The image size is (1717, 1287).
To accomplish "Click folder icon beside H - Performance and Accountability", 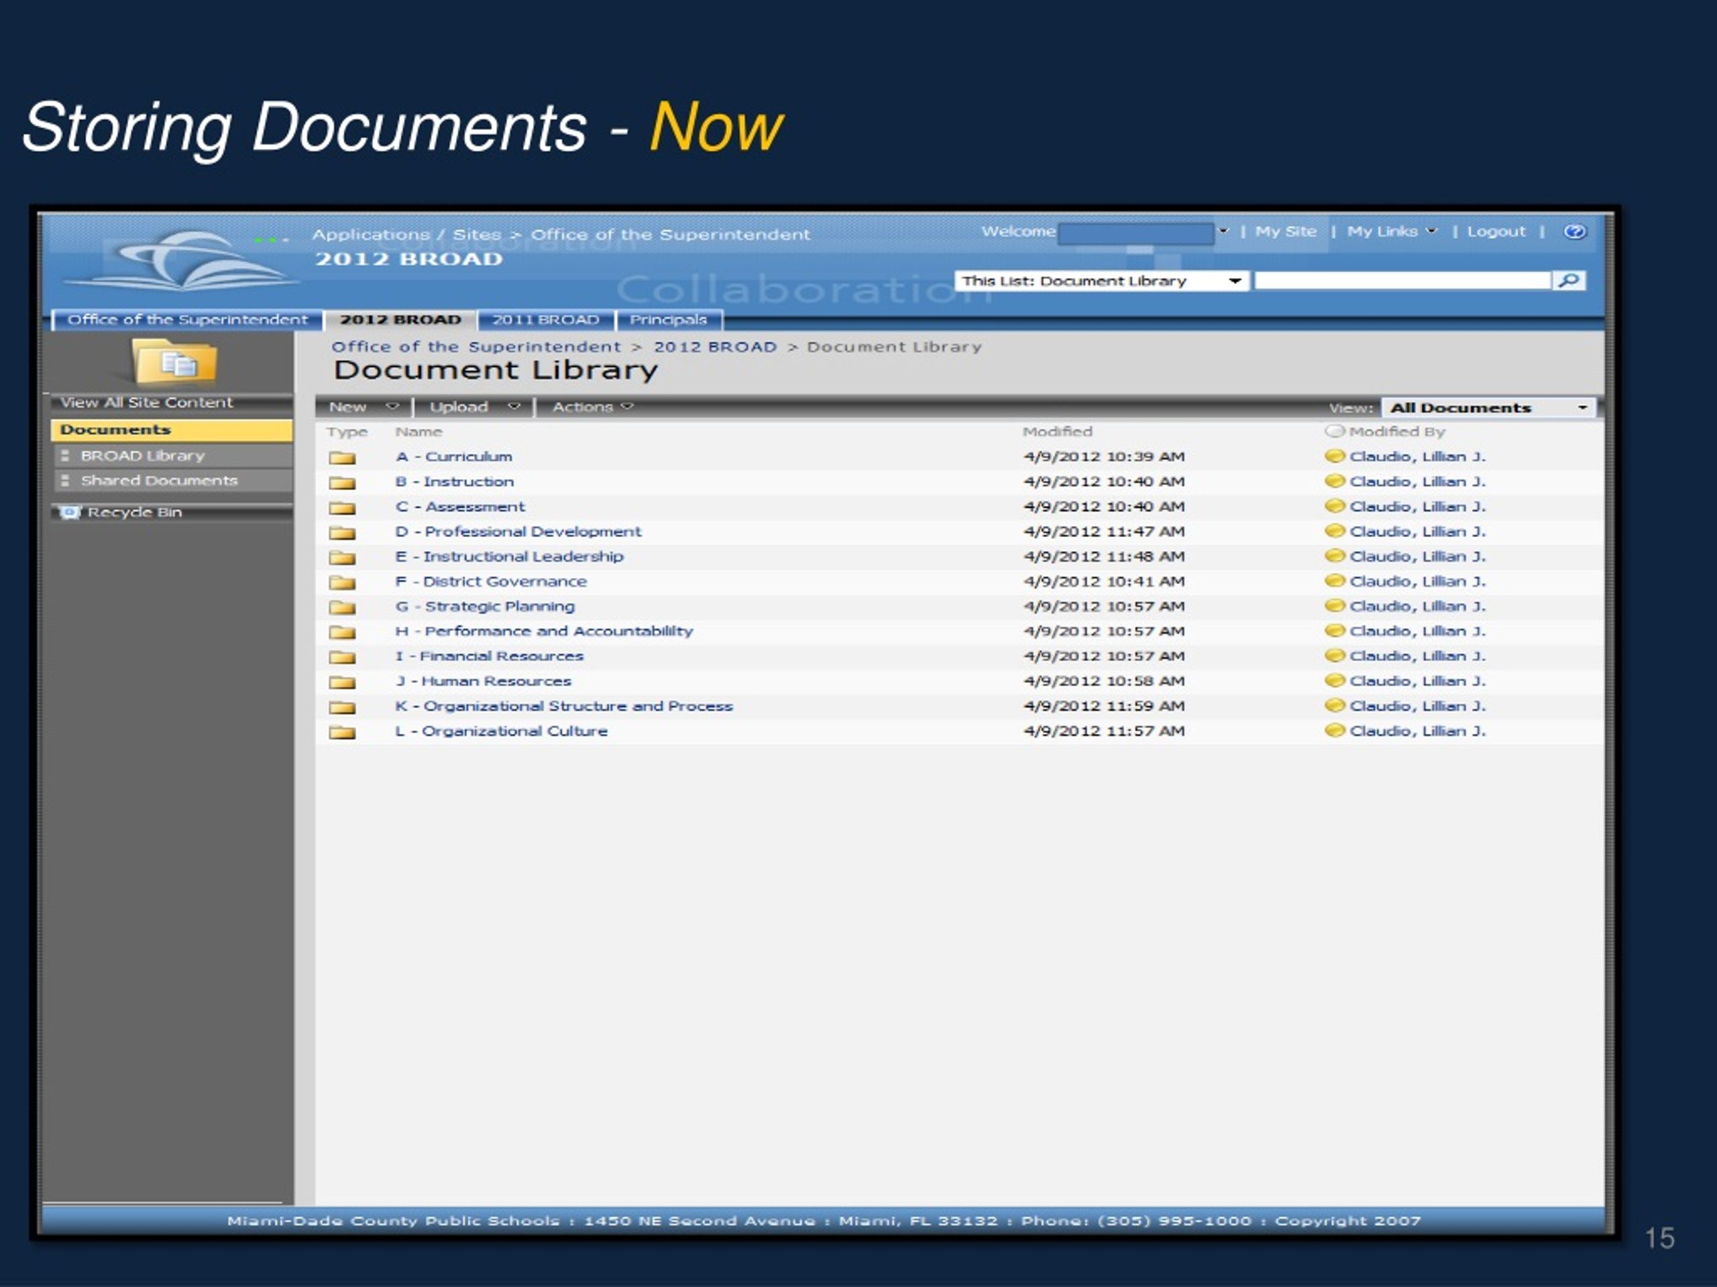I will pos(342,632).
